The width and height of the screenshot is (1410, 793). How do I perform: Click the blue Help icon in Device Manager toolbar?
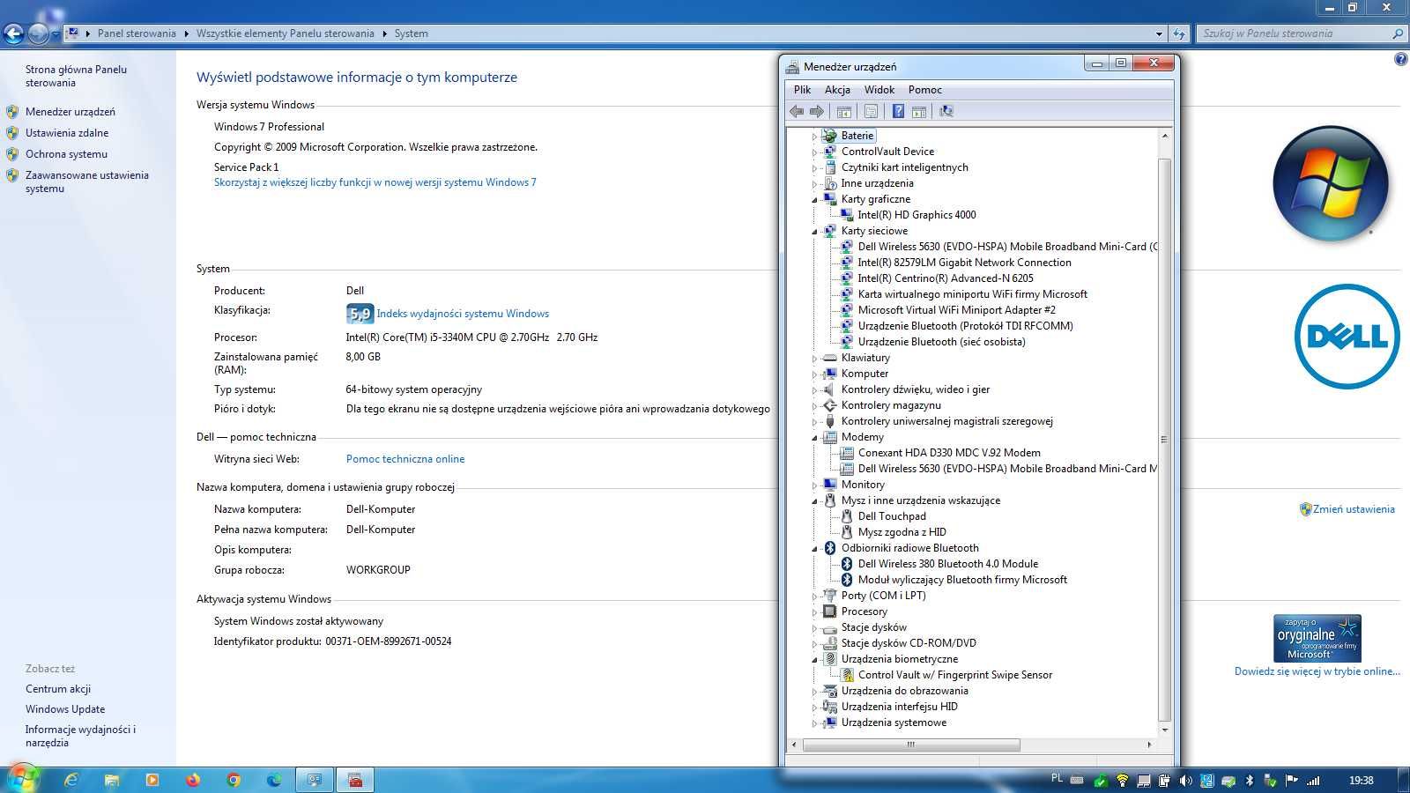898,111
